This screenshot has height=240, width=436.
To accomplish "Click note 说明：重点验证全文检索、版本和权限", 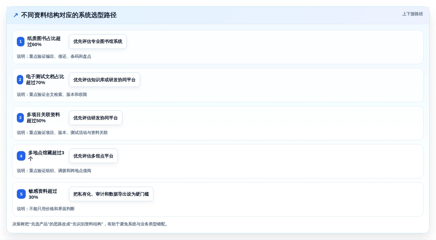I will [52, 95].
